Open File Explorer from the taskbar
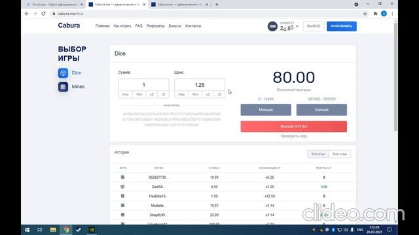This screenshot has width=419, height=235. (x=53, y=230)
